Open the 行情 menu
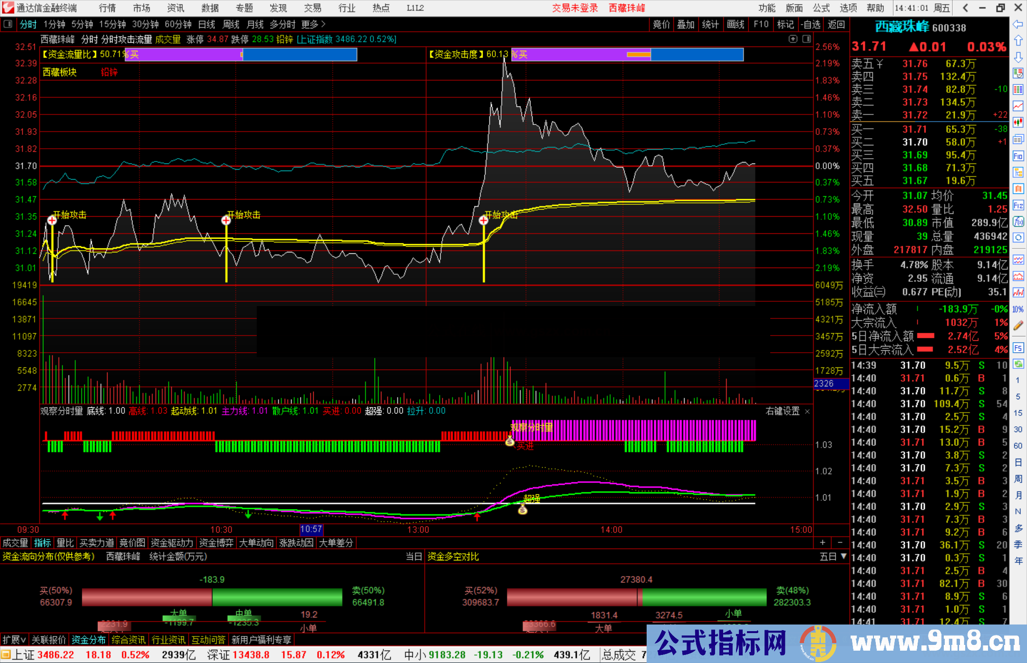The image size is (1027, 663). (x=107, y=8)
